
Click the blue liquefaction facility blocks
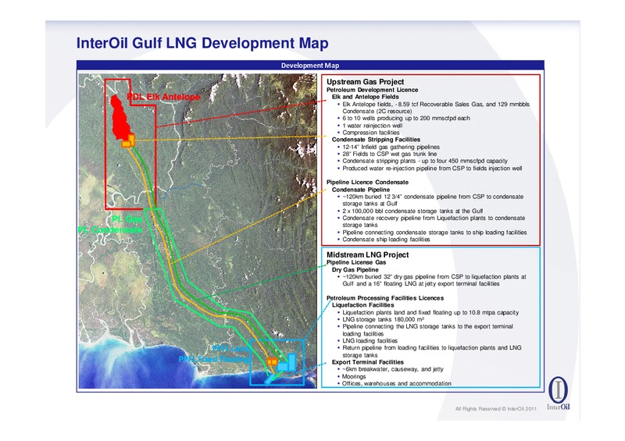point(287,363)
